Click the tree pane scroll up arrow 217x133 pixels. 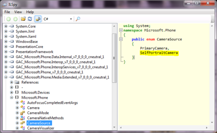pos(114,26)
